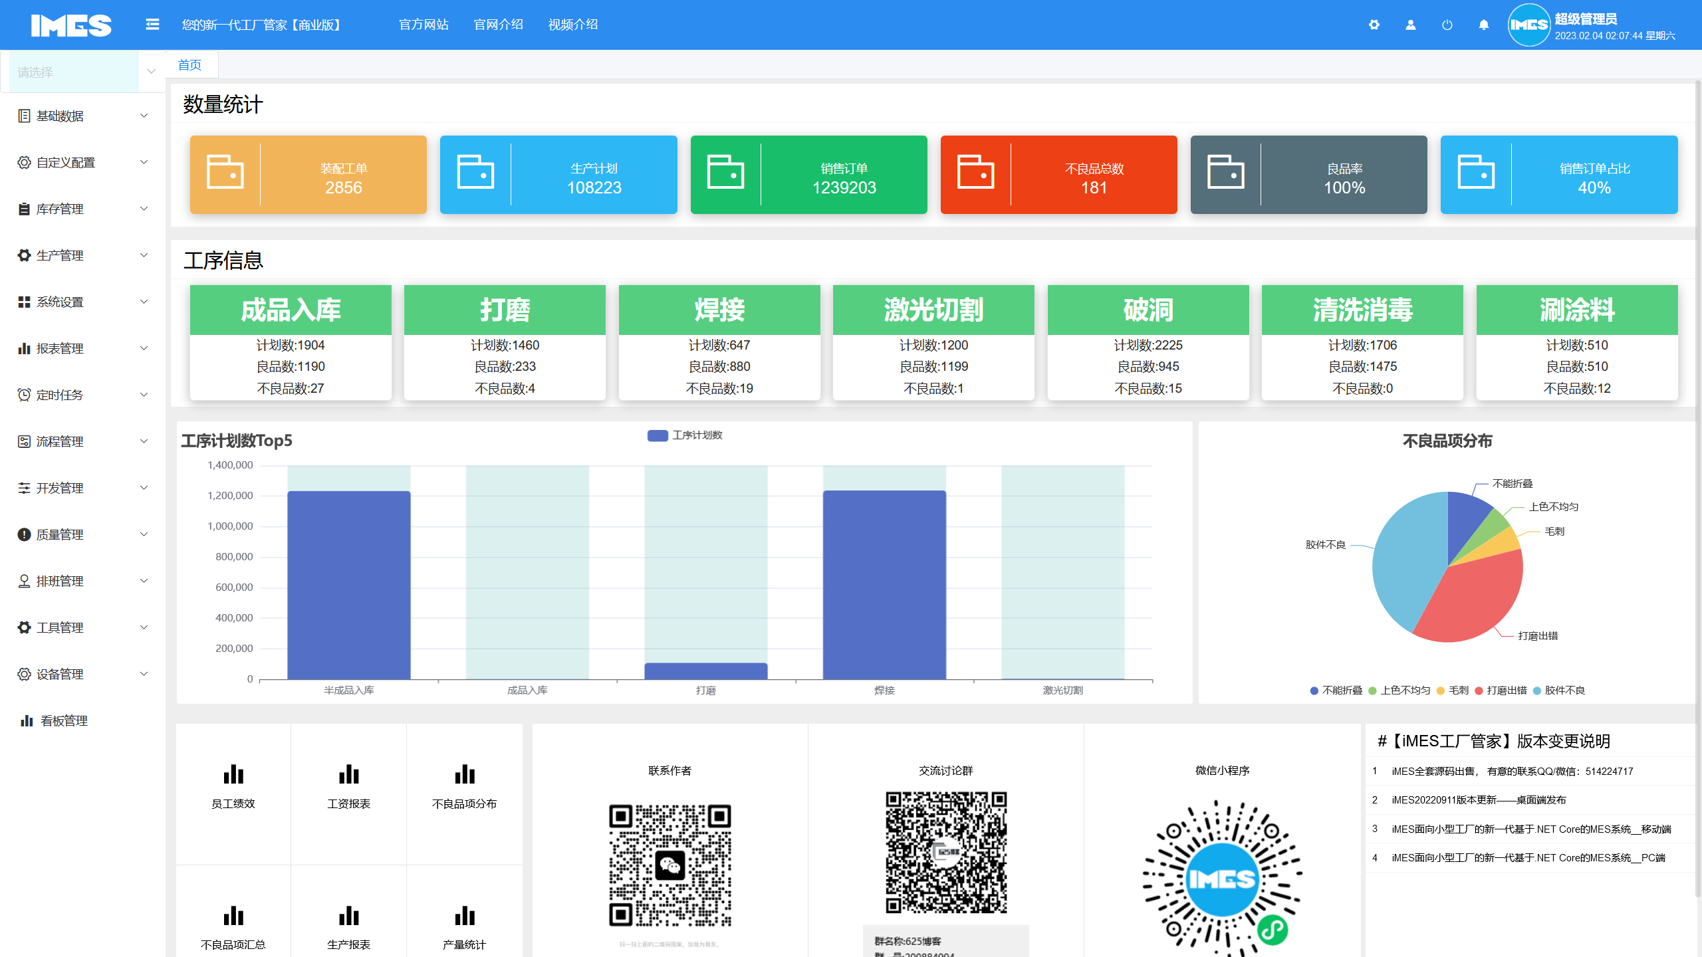Screen dimensions: 1702x957
Task: Open the notification bell
Action: tap(1483, 25)
